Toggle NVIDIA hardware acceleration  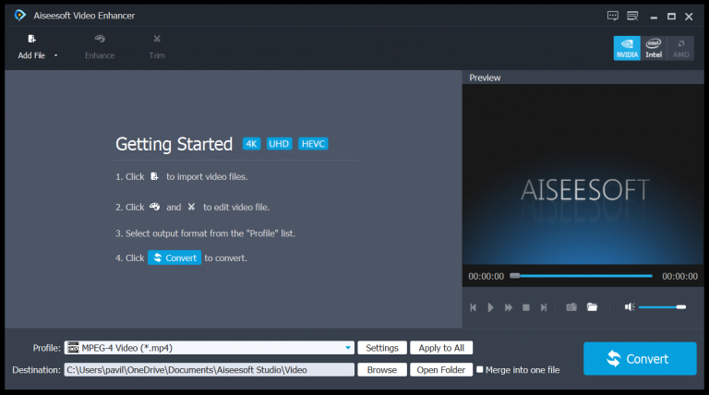point(627,48)
